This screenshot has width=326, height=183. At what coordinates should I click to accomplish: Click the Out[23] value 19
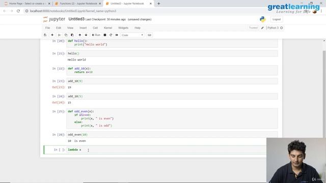pos(69,87)
